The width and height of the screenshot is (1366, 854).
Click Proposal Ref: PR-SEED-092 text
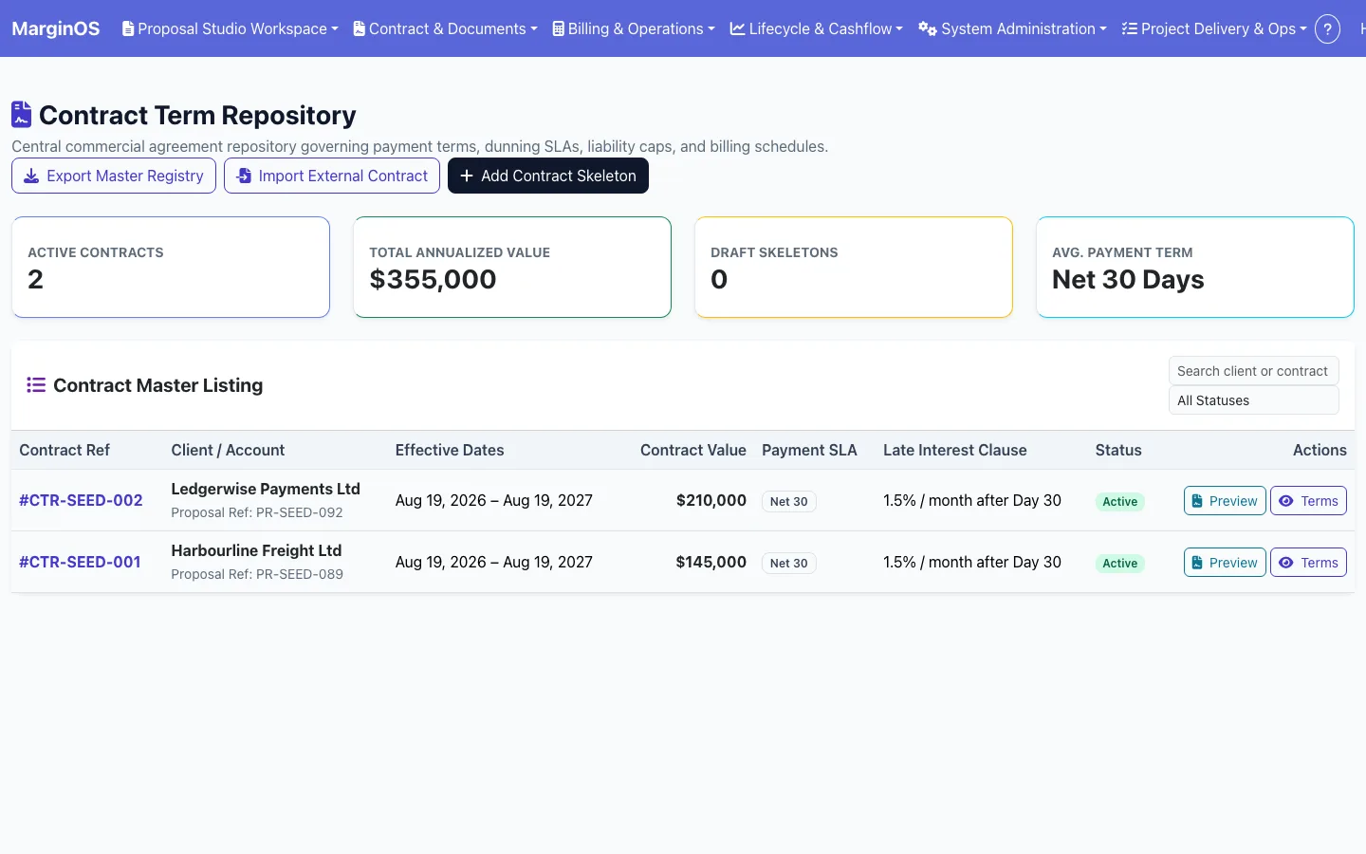click(257, 512)
